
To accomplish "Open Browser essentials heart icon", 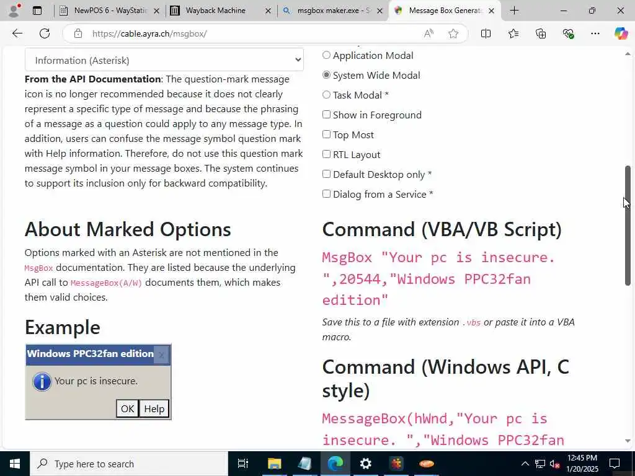I will [568, 33].
